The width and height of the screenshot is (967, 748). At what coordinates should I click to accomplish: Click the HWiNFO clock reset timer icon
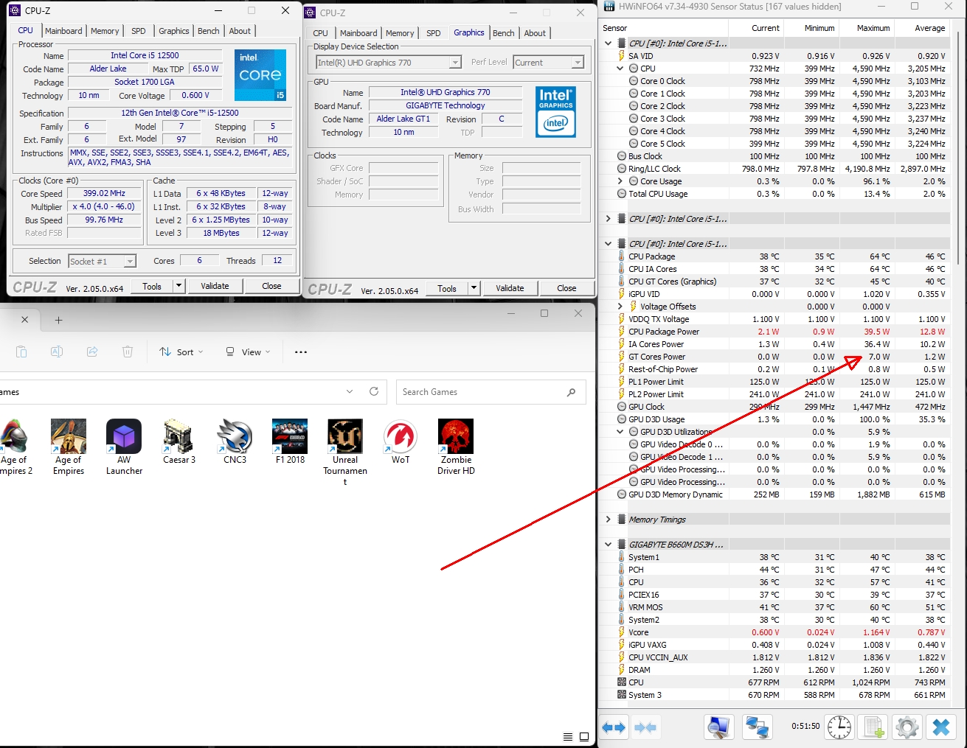pyautogui.click(x=839, y=727)
